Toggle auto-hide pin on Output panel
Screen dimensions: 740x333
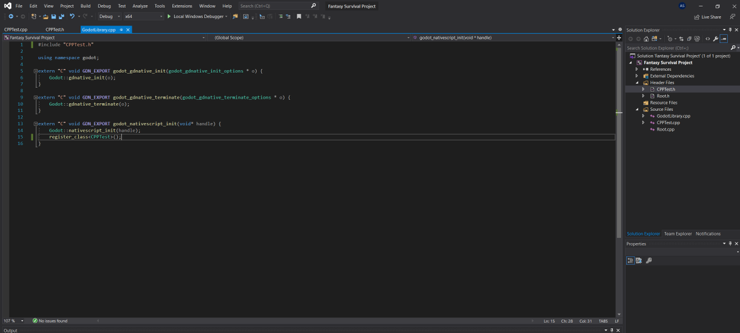pyautogui.click(x=612, y=331)
